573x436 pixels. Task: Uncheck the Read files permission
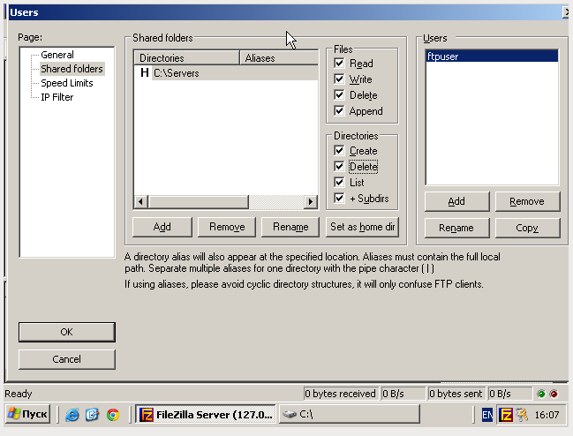(x=339, y=64)
